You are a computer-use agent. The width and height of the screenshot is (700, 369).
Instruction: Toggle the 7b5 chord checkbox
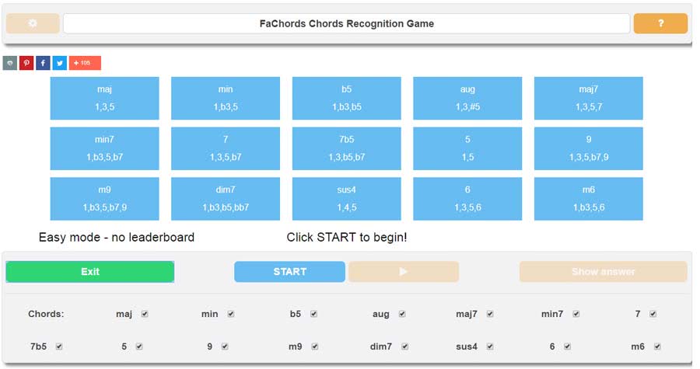tap(59, 346)
